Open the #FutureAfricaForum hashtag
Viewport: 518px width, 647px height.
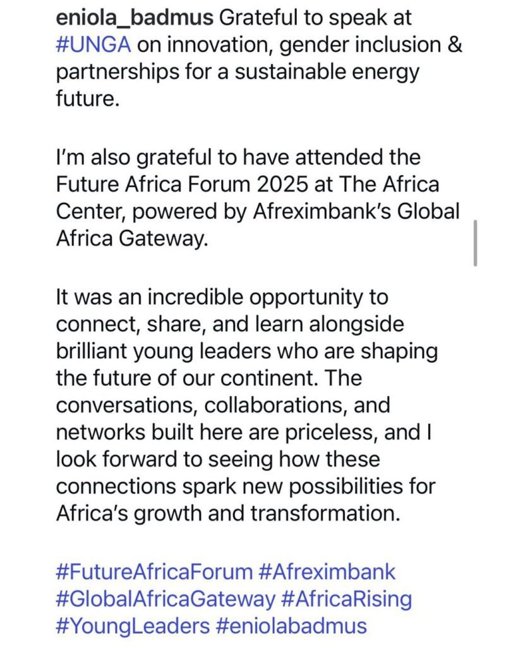pos(154,572)
